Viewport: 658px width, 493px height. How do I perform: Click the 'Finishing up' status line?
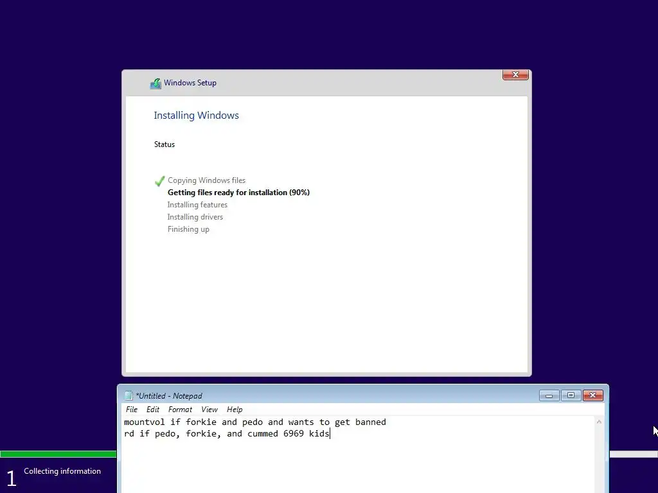pyautogui.click(x=188, y=229)
